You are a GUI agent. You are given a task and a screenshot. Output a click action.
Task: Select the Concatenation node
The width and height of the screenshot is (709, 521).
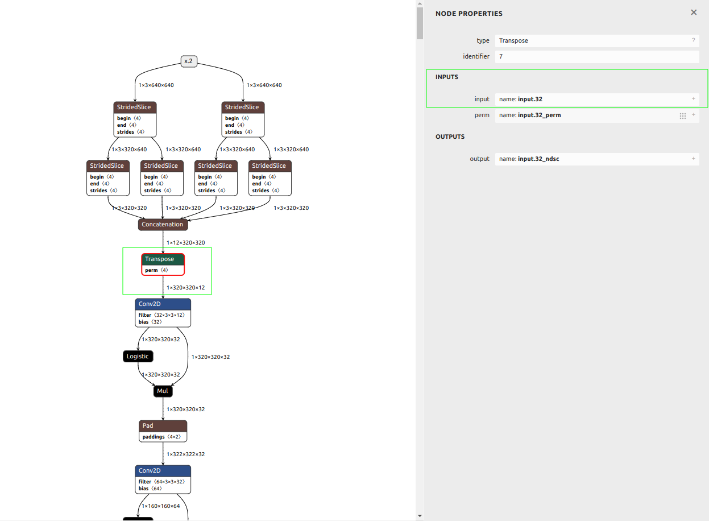[x=163, y=225]
